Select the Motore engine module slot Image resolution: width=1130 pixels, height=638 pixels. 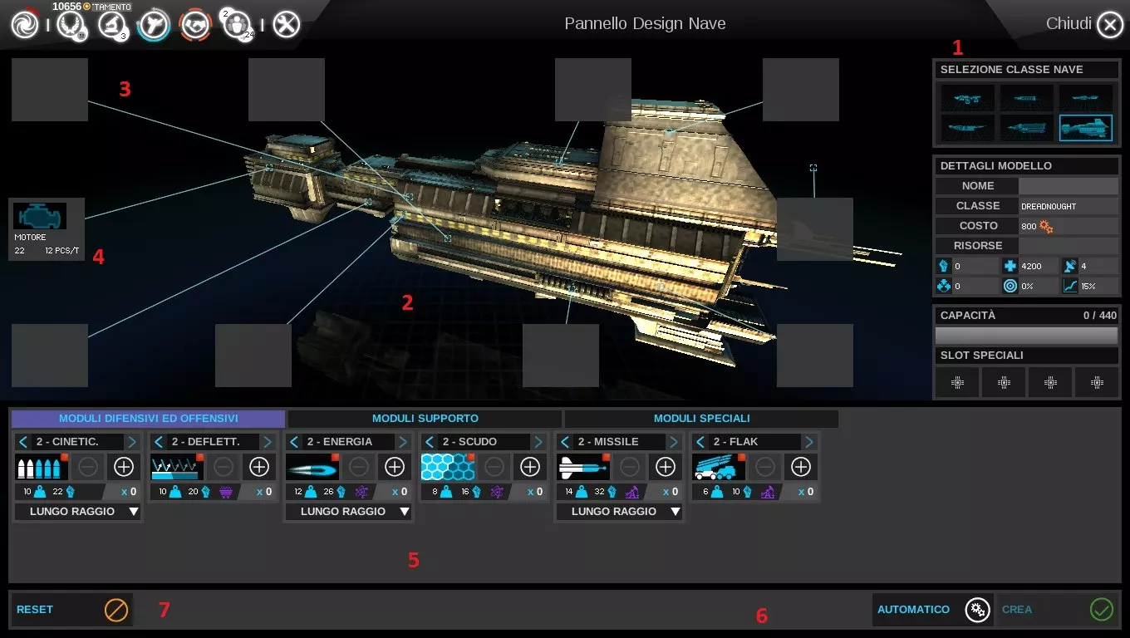47,228
